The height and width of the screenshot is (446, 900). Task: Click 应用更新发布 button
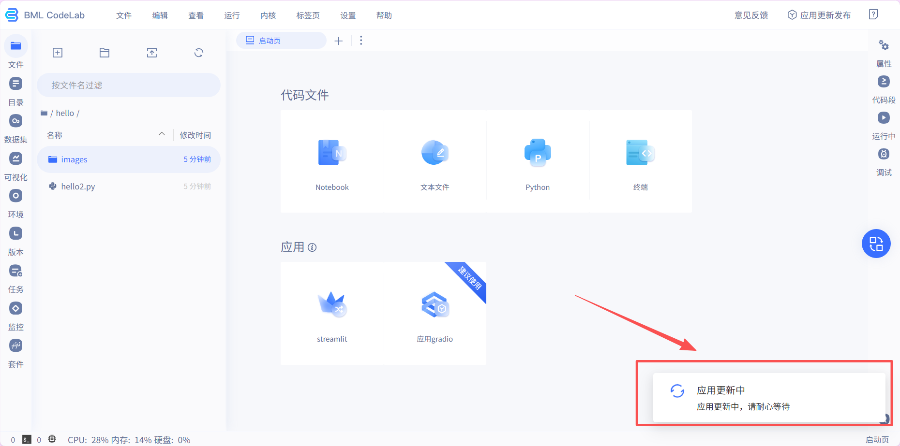[819, 15]
